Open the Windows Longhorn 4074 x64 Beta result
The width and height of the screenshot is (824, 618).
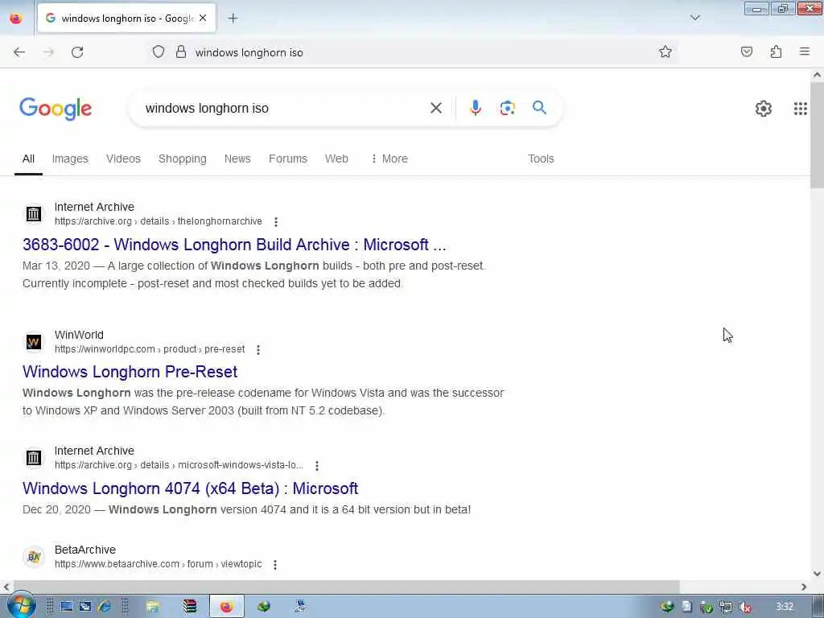point(190,488)
